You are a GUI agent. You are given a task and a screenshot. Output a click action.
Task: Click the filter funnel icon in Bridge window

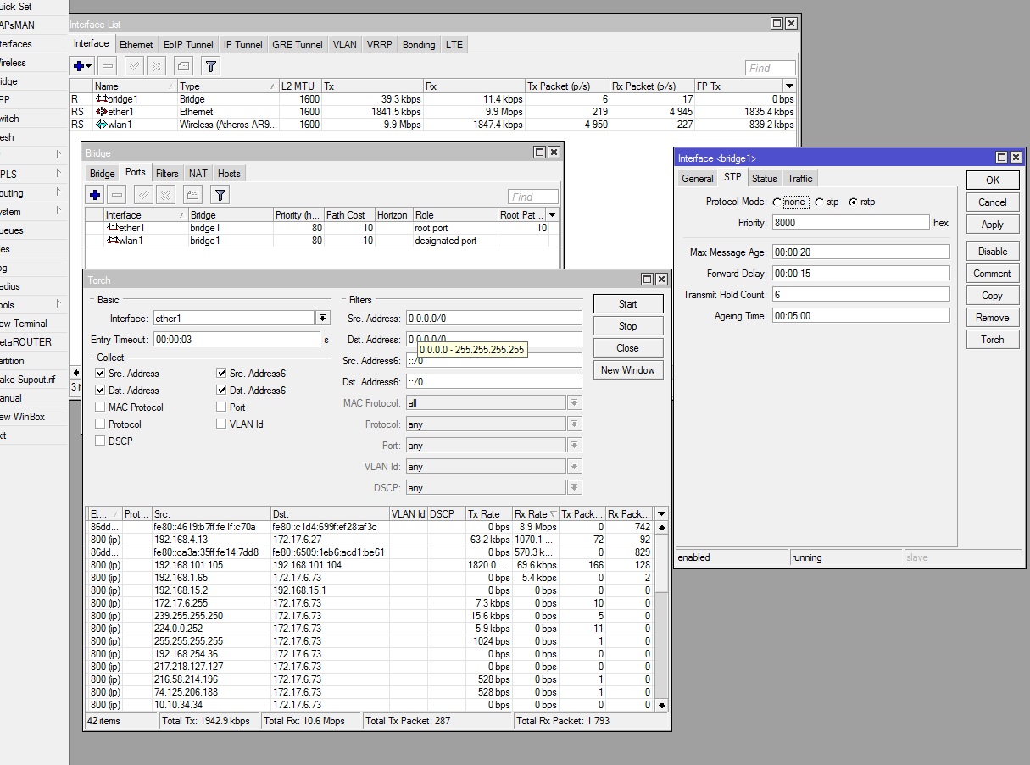point(220,195)
